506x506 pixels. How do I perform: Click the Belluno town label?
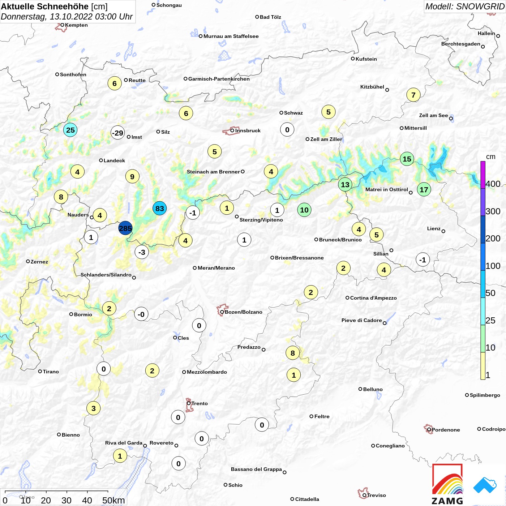pyautogui.click(x=373, y=389)
